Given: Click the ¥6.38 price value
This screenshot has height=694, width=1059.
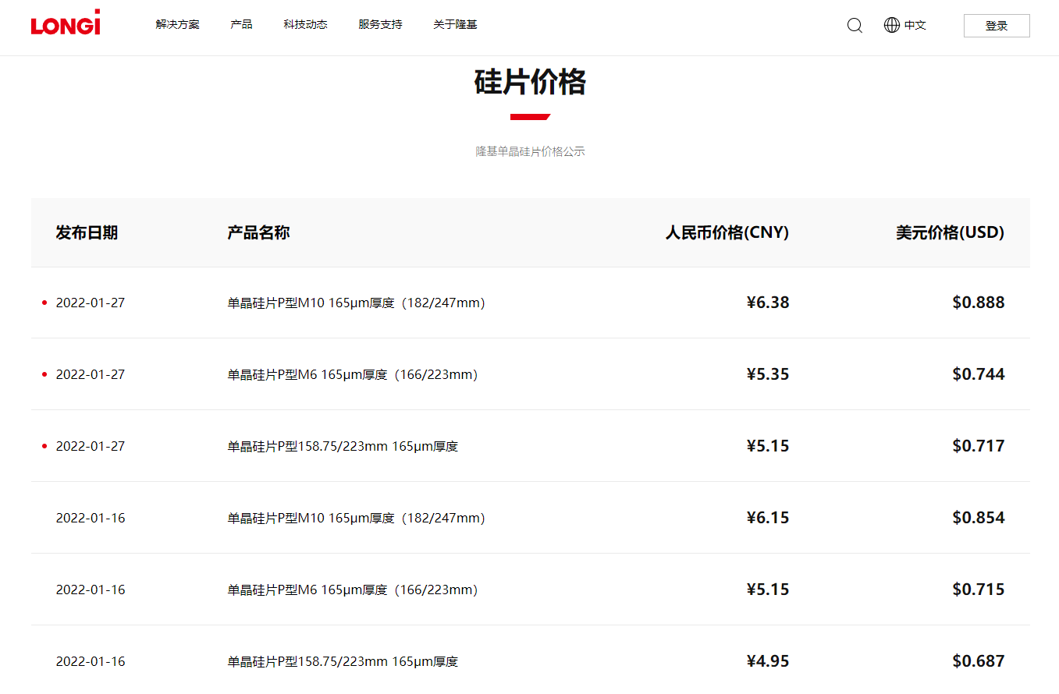Looking at the screenshot, I should tap(768, 303).
